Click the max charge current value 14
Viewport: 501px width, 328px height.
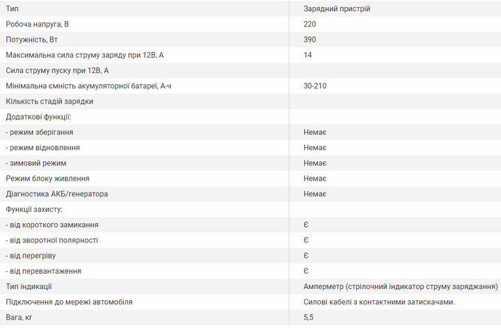(308, 55)
